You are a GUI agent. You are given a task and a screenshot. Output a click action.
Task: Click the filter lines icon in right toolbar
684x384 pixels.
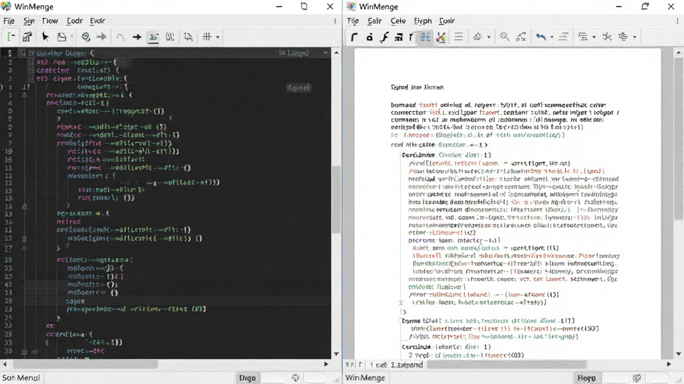[x=582, y=37]
